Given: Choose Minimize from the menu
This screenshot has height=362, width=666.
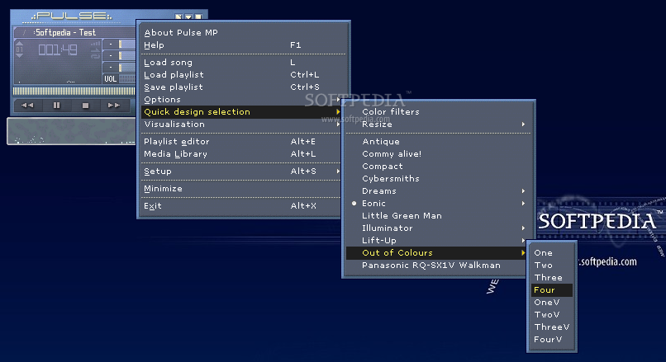Looking at the screenshot, I should [x=240, y=189].
